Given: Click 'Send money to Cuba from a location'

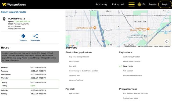Looking at the screenshot, I should 84,71.
